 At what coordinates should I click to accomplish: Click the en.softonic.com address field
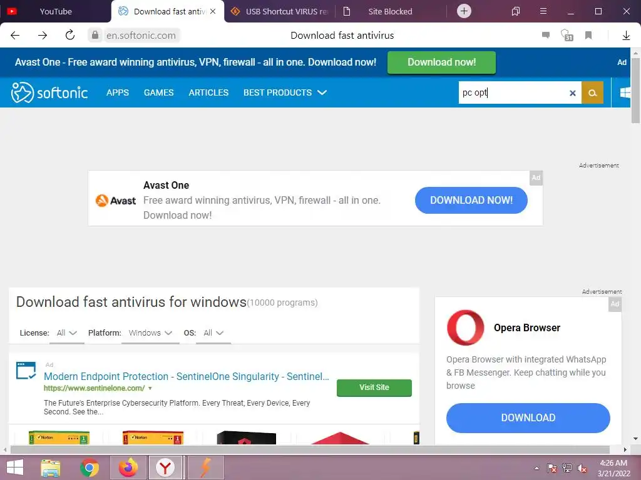click(141, 36)
